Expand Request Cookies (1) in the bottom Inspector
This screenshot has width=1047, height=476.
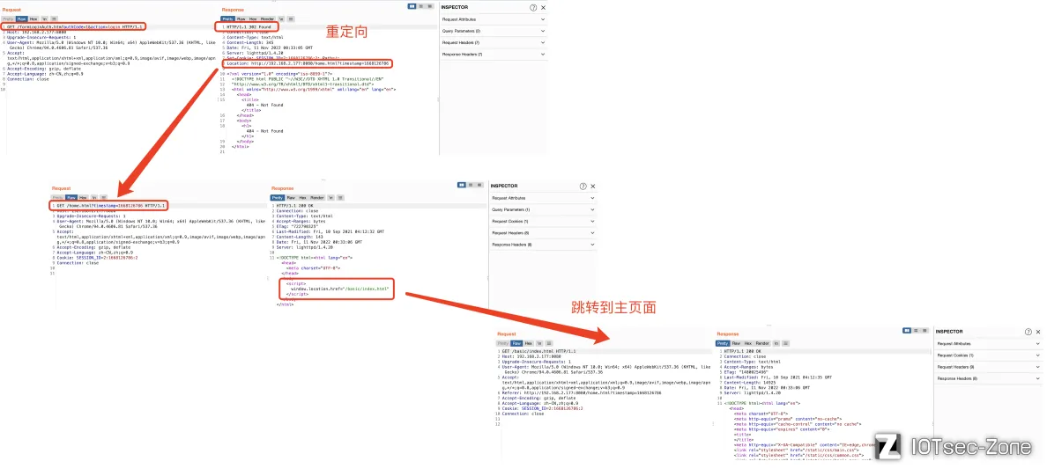coord(988,355)
